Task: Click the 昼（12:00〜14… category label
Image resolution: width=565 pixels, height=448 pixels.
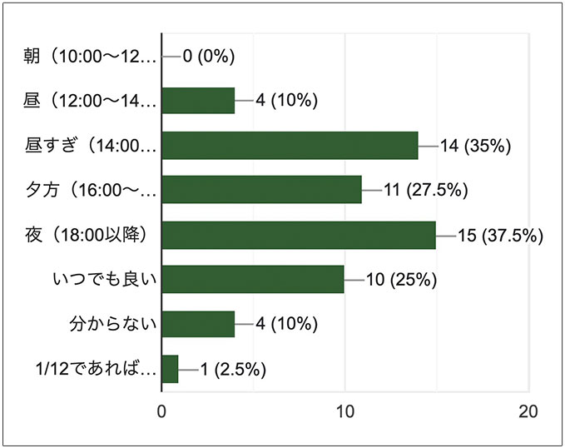Action: [x=90, y=101]
